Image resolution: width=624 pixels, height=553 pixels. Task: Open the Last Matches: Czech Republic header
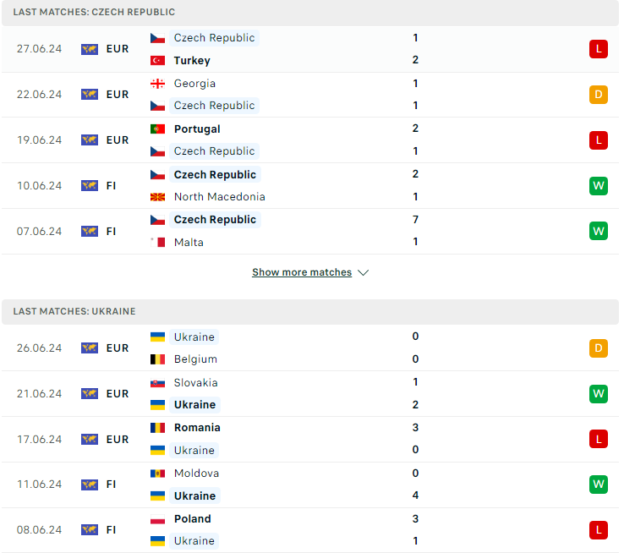pos(310,13)
